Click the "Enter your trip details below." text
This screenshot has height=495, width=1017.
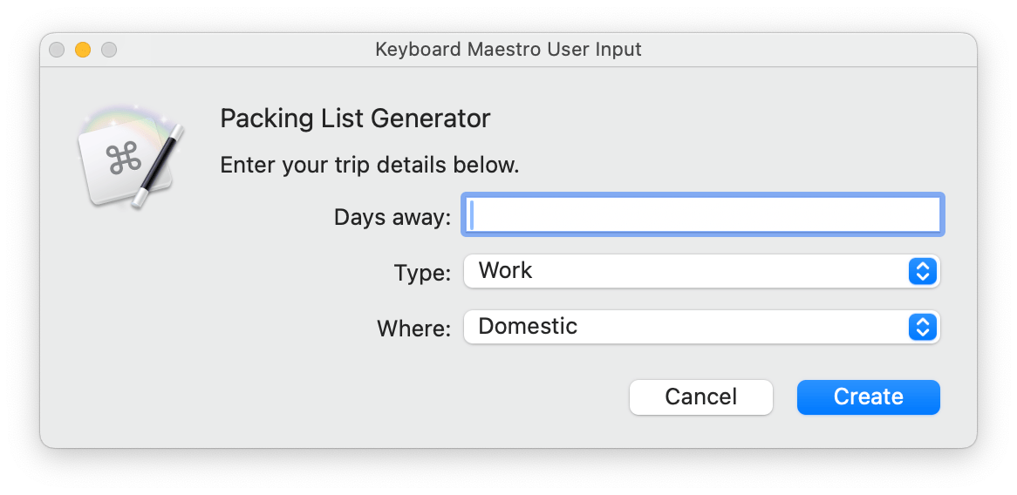pos(369,165)
